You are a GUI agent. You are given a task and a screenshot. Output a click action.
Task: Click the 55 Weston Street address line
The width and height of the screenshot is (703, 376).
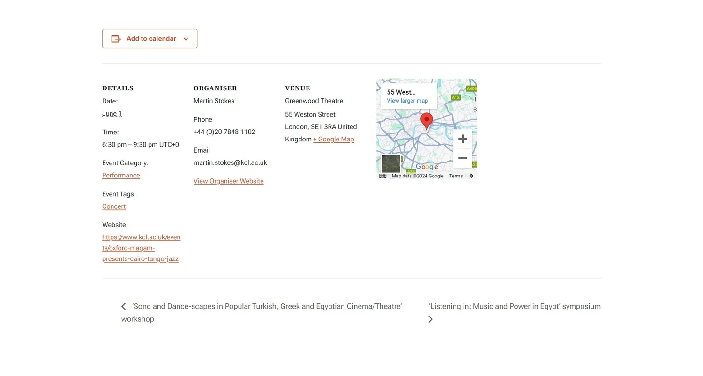click(310, 115)
